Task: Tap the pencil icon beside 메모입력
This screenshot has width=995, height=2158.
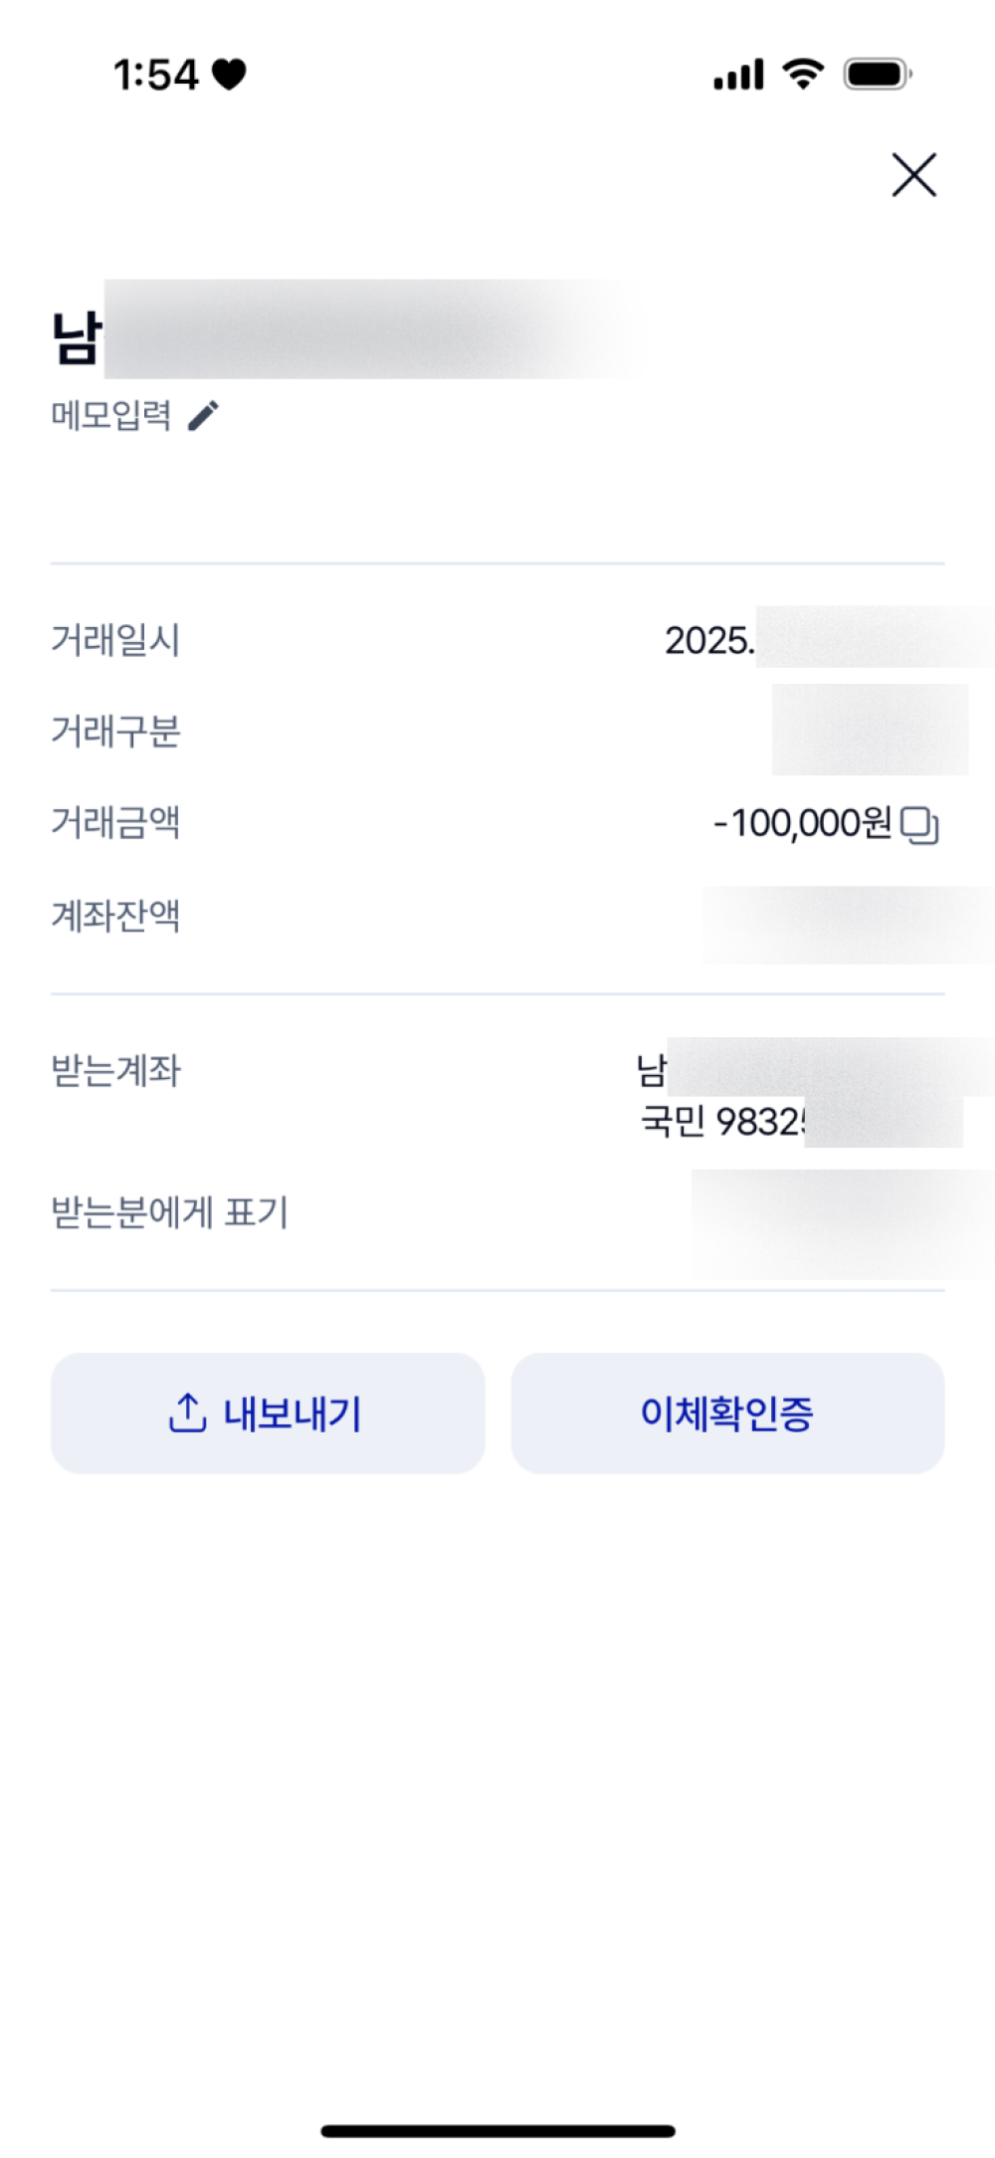Action: click(x=203, y=415)
